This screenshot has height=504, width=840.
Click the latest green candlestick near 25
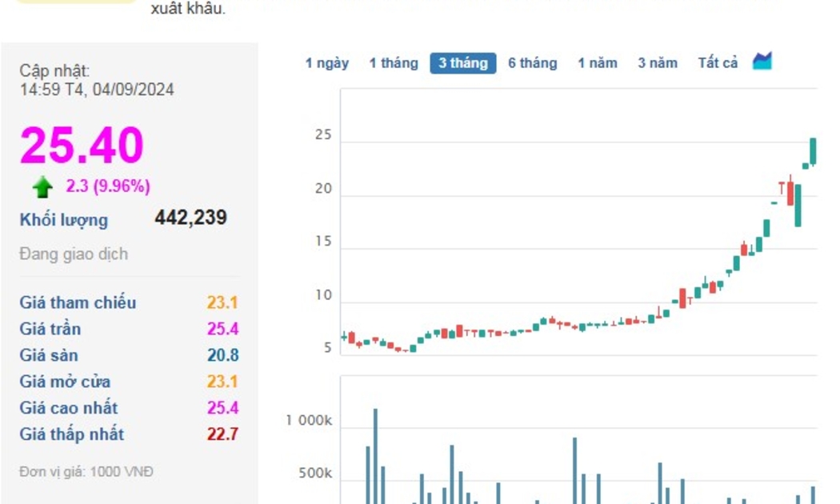813,150
